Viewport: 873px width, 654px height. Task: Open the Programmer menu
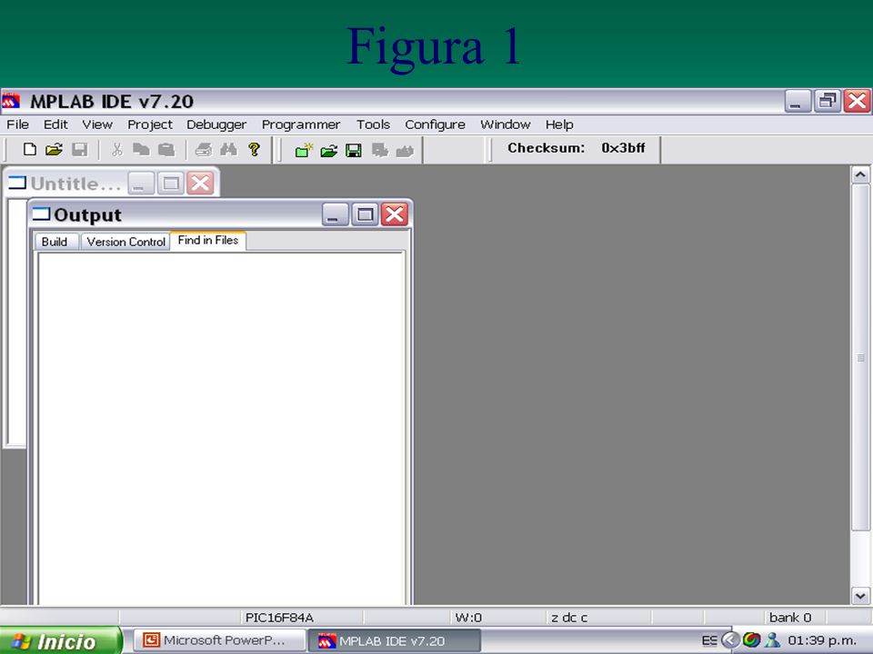click(301, 124)
